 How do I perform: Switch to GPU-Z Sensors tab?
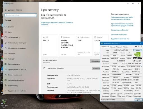(x=112, y=47)
